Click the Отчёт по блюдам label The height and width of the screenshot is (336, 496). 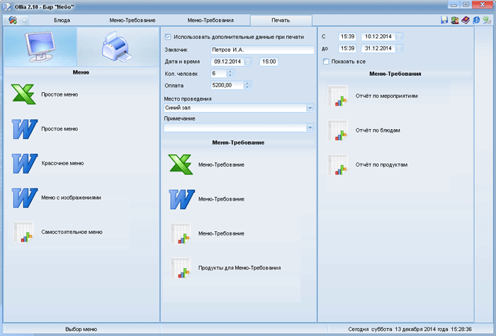click(x=378, y=130)
